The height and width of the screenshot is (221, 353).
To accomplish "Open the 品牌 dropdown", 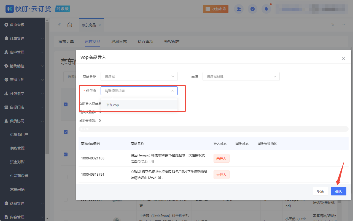I will 241,76.
